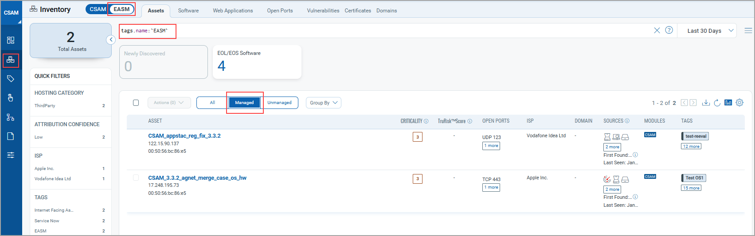Image resolution: width=755 pixels, height=236 pixels.
Task: Switch to the Open Ports tab
Action: [280, 11]
